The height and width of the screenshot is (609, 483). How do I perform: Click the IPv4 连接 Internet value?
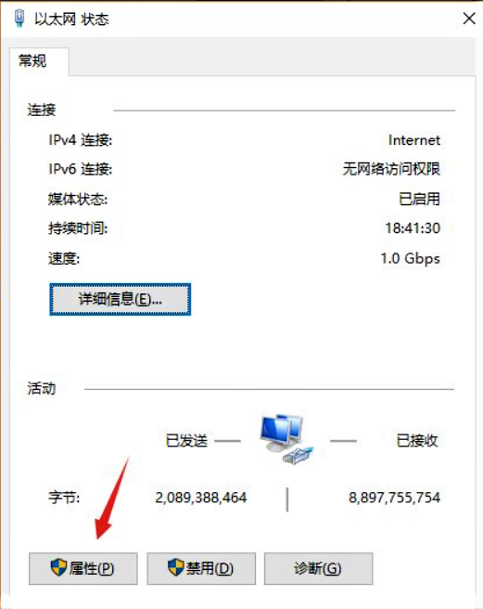tap(414, 140)
